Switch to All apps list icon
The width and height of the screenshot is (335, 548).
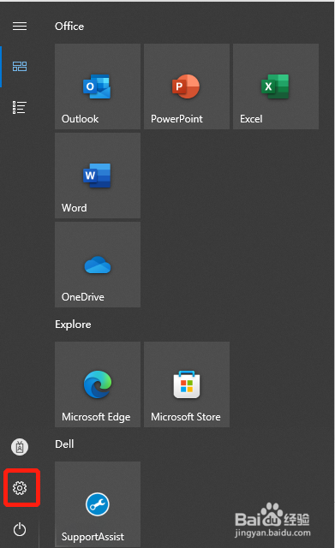[20, 108]
